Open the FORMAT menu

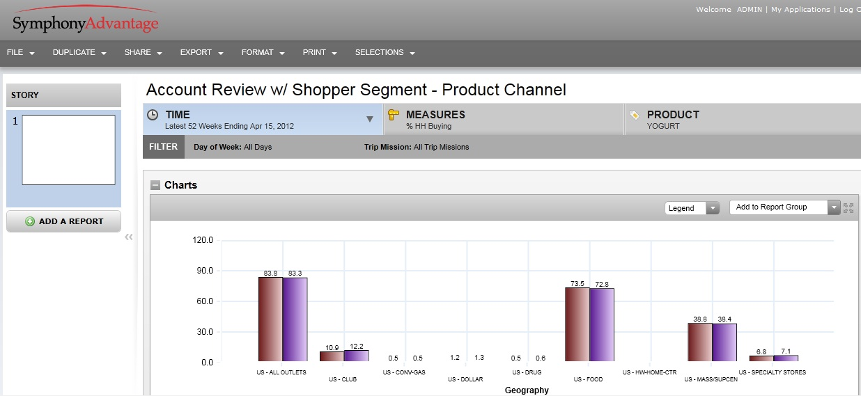[263, 53]
